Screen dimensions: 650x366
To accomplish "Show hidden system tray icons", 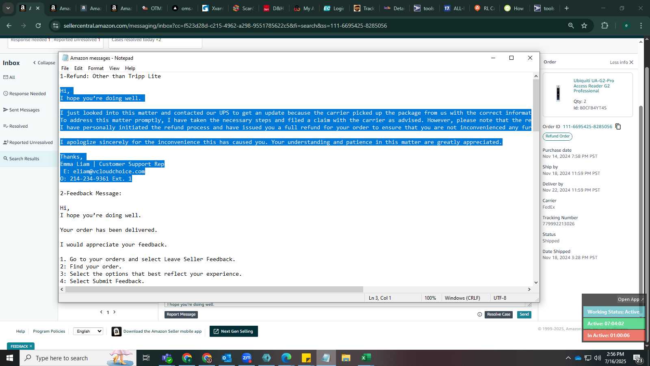I will [x=568, y=358].
